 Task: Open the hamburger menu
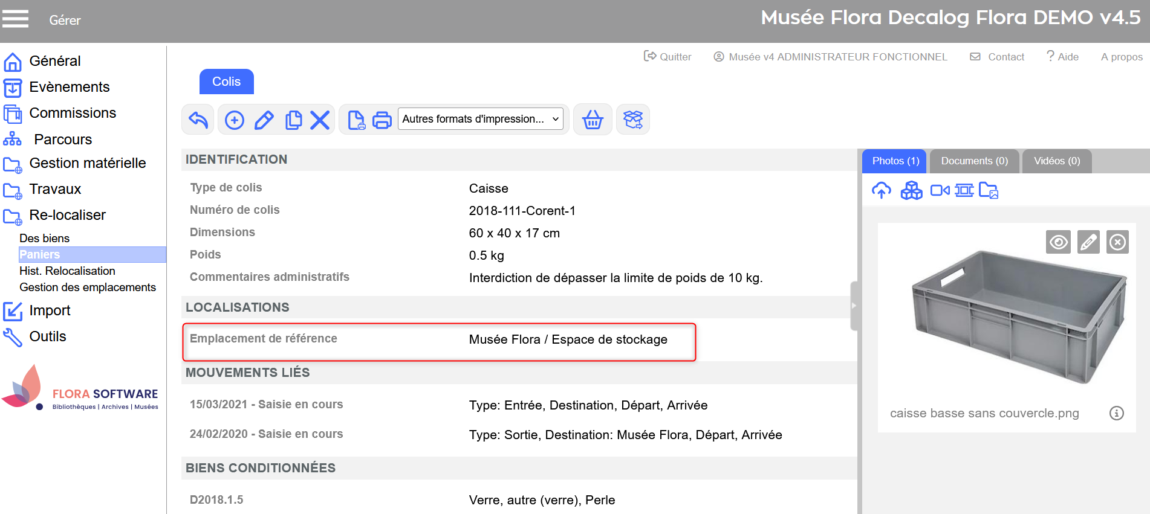point(16,19)
